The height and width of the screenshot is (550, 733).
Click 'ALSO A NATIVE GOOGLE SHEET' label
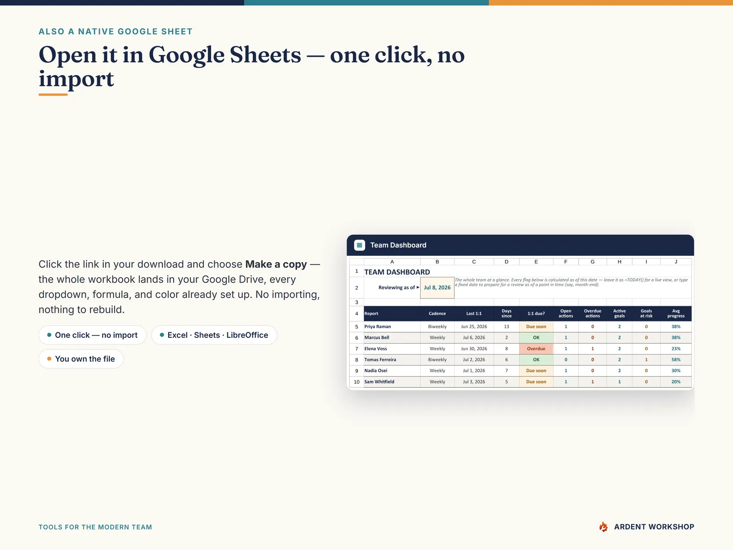[115, 32]
